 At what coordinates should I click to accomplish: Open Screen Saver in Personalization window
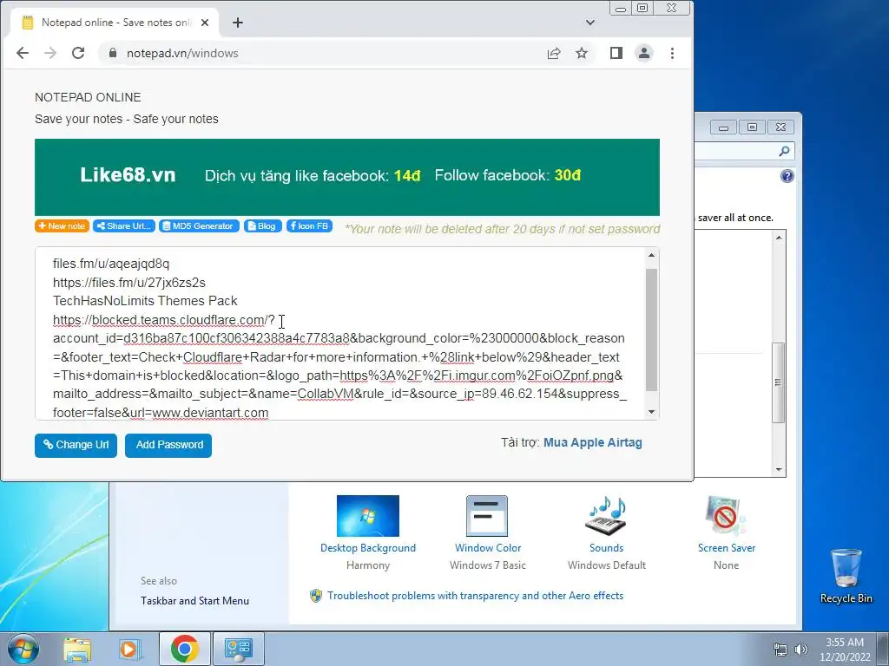pos(727,532)
